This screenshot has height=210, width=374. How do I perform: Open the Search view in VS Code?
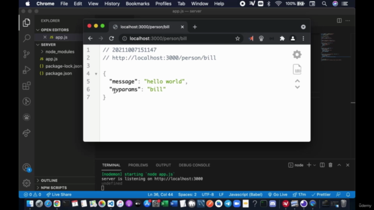[x=26, y=38]
